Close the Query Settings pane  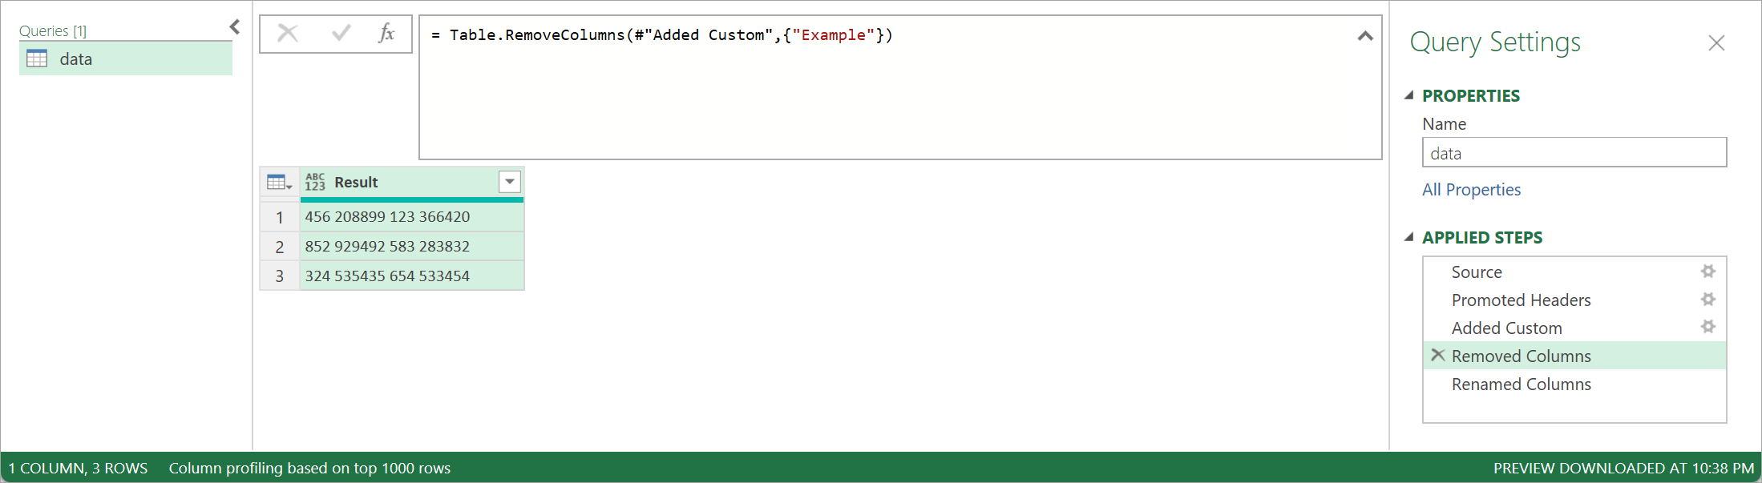pos(1716,42)
